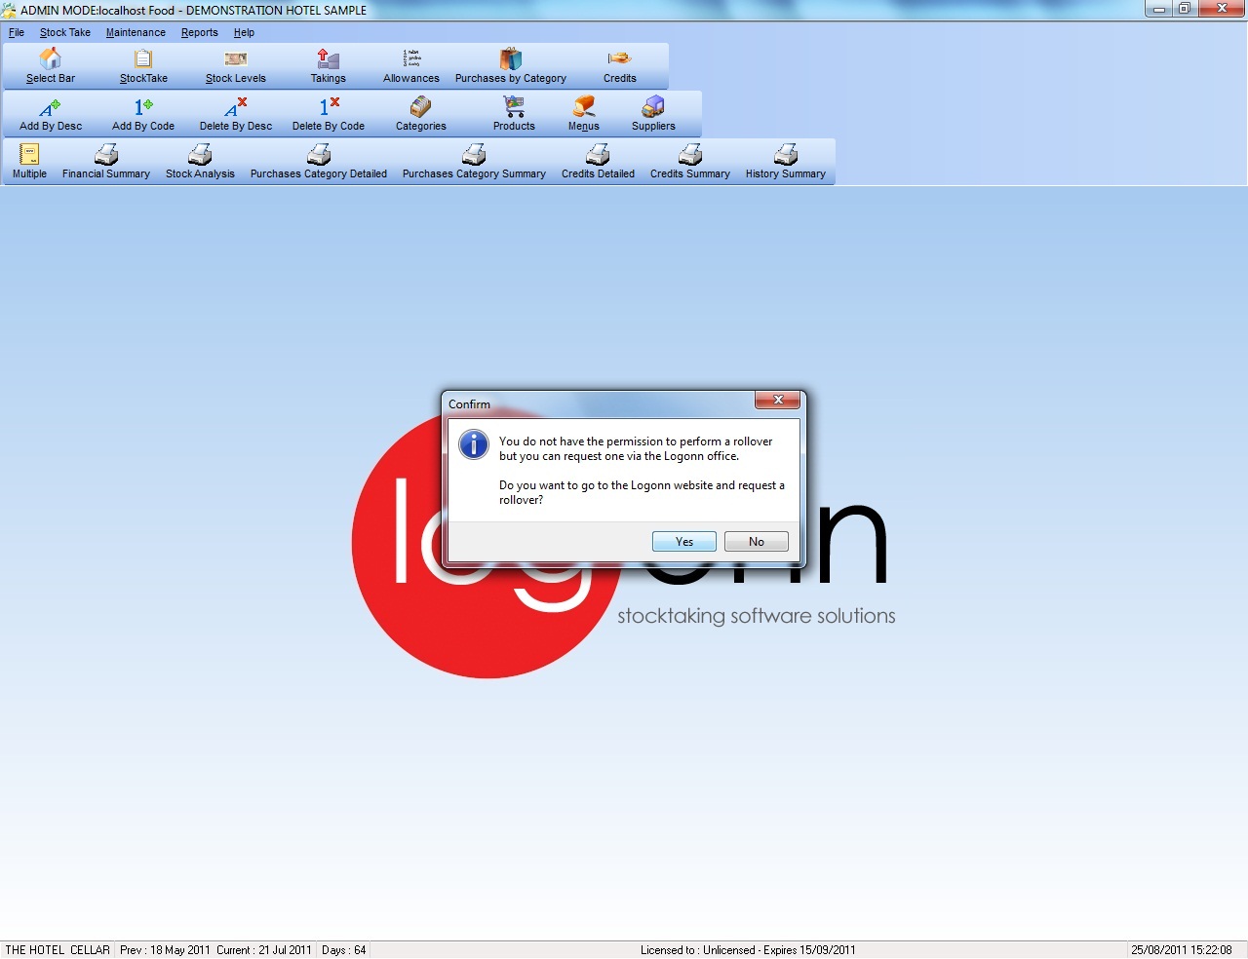1248x959 pixels.
Task: Open the Stock Take menu
Action: point(65,32)
